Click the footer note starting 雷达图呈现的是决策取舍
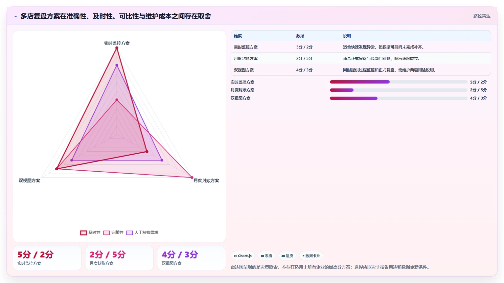This screenshot has width=504, height=283. click(x=331, y=267)
